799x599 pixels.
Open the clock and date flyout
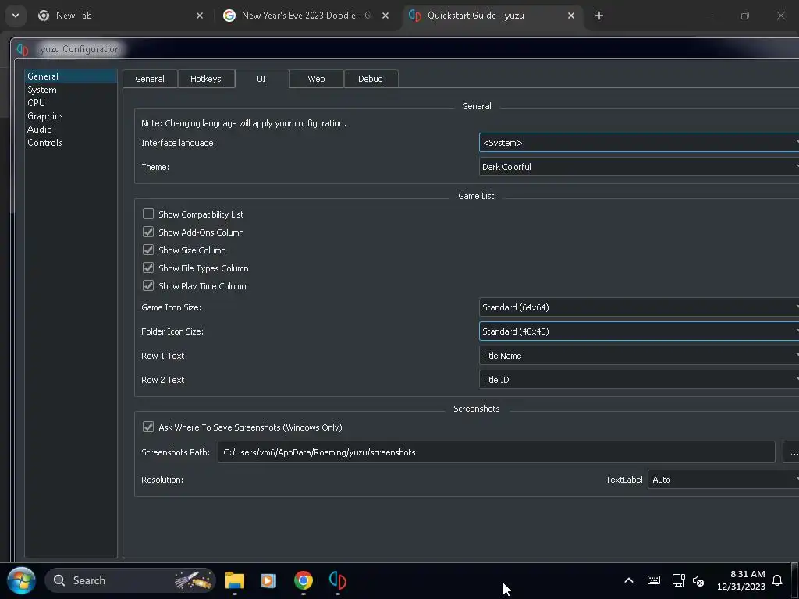click(741, 580)
